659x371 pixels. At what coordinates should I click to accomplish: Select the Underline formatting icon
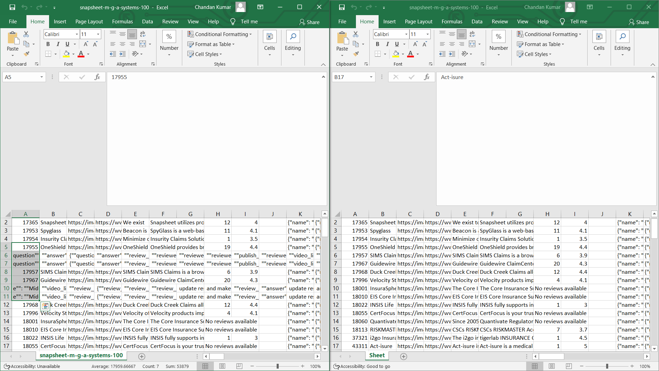67,44
